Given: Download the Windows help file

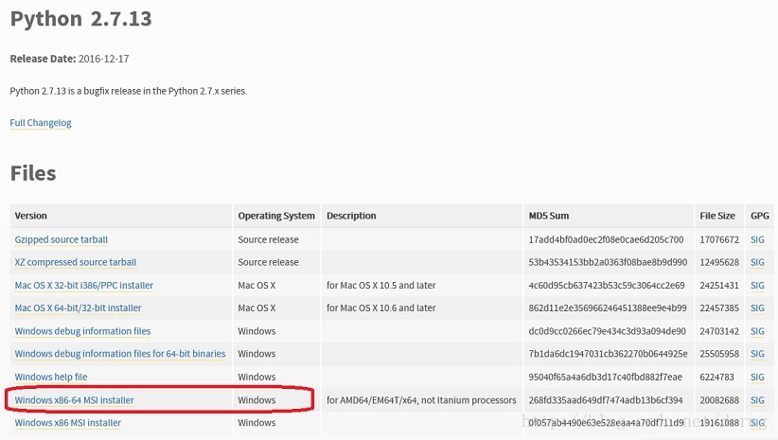Looking at the screenshot, I should [x=51, y=377].
